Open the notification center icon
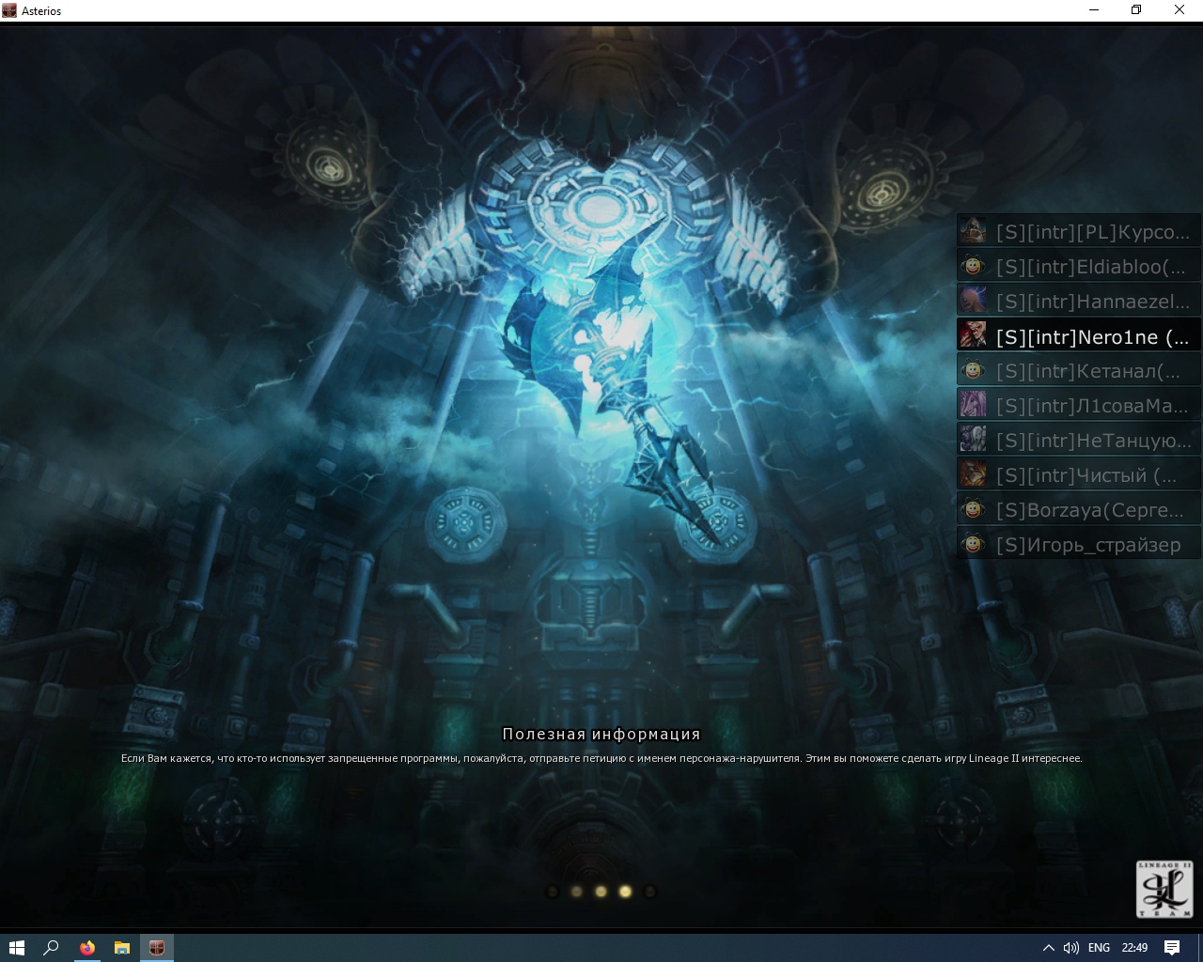This screenshot has width=1203, height=962. tap(1172, 948)
